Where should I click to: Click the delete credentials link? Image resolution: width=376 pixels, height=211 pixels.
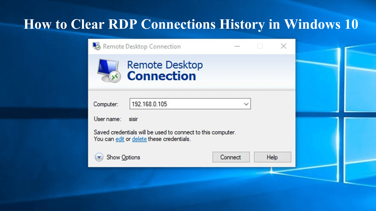[x=139, y=139]
